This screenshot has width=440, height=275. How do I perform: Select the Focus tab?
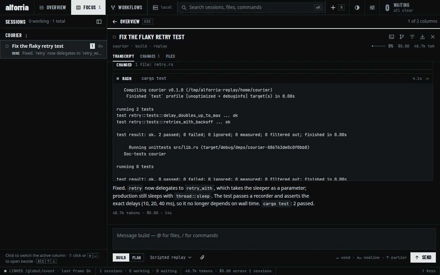(89, 7)
